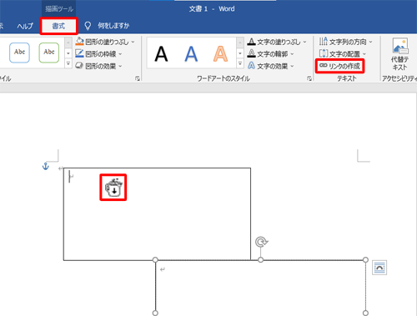Image resolution: width=417 pixels, height=316 pixels.
Task: Click the 文字列の方向 text direction icon
Action: (x=324, y=42)
